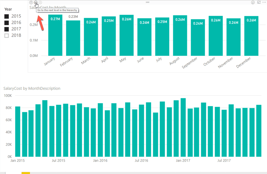Open the More options ellipsis menu

pos(264,2)
